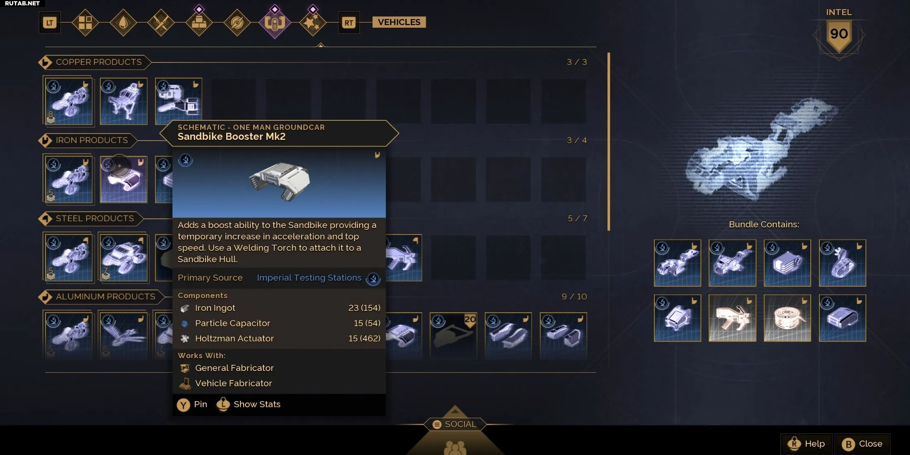Select the crossed swords combat category
910x455 pixels.
[161, 23]
